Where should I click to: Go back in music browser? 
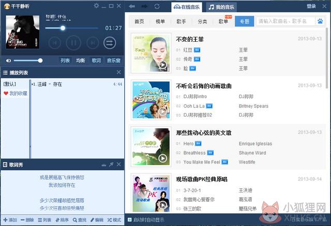132,6
